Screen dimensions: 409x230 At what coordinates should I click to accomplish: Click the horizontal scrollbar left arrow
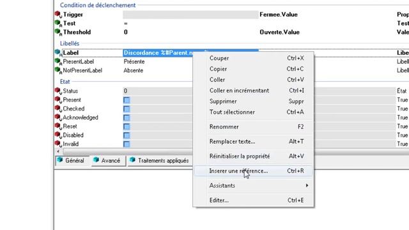click(x=58, y=151)
